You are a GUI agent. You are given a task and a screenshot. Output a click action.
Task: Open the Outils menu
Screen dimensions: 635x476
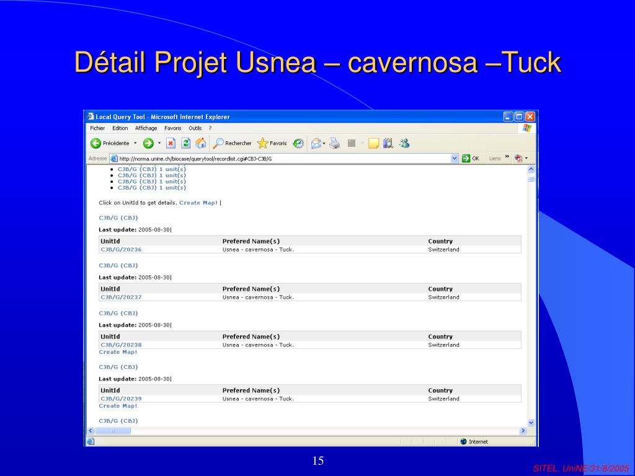tap(195, 128)
